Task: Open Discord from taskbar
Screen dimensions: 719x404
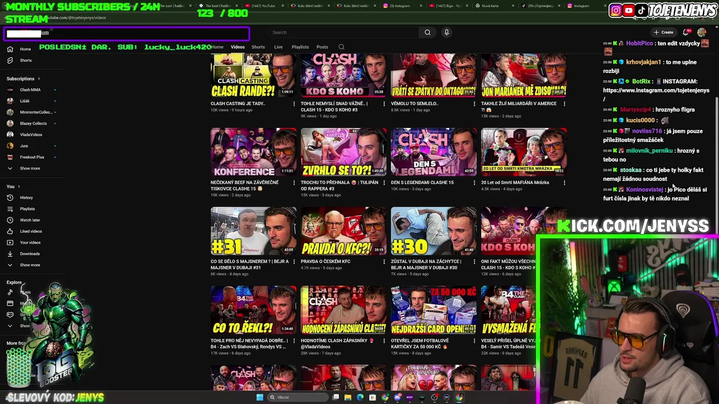Action: [397, 397]
